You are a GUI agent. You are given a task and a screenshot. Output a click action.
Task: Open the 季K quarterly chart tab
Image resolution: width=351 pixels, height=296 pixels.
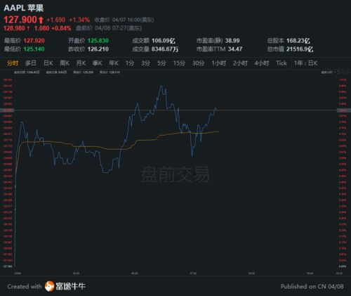[98, 63]
